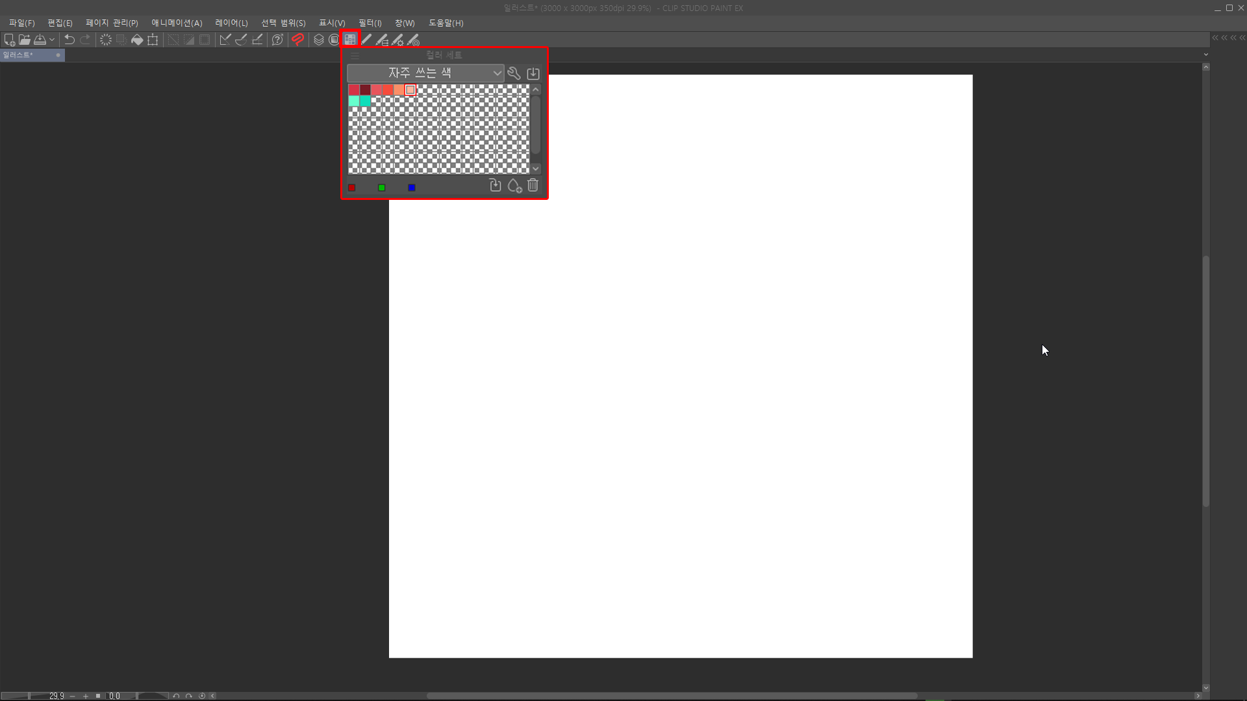Click the Open file folder icon
This screenshot has height=701, width=1247.
point(25,40)
